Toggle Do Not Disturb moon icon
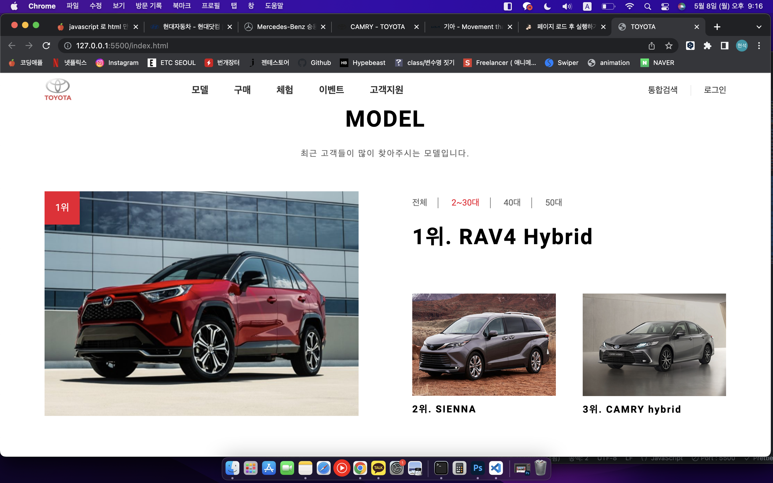The width and height of the screenshot is (773, 483). click(547, 6)
